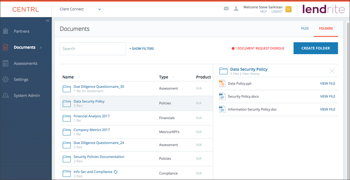This screenshot has width=350, height=180.
Task: Click the LOGOUT link
Action: 277,11
